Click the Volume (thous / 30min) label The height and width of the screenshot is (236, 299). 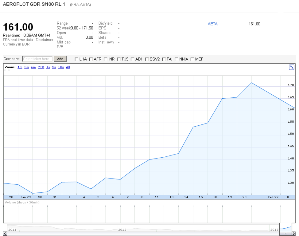(x=22, y=203)
